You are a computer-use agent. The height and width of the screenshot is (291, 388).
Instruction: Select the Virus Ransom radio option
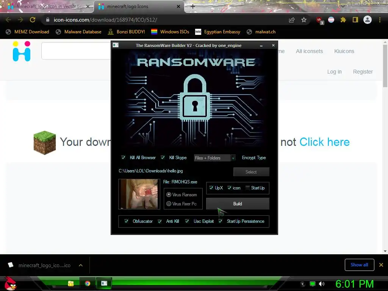(169, 195)
